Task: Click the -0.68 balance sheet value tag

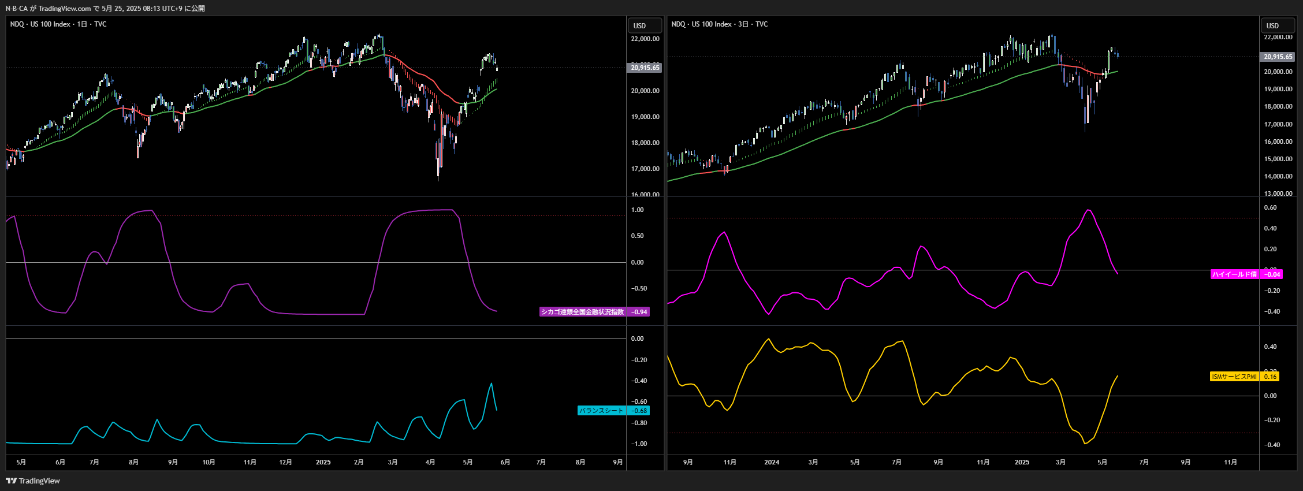Action: point(639,411)
